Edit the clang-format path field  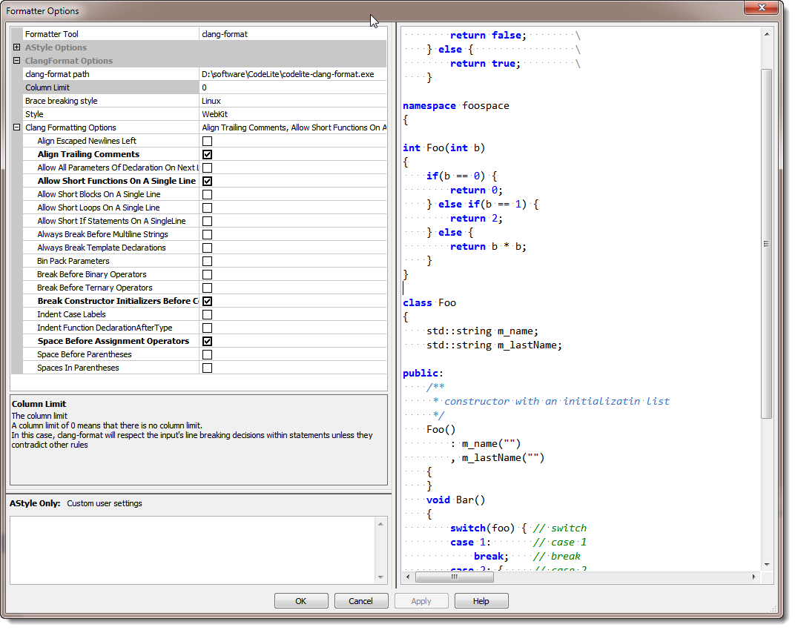[x=293, y=74]
